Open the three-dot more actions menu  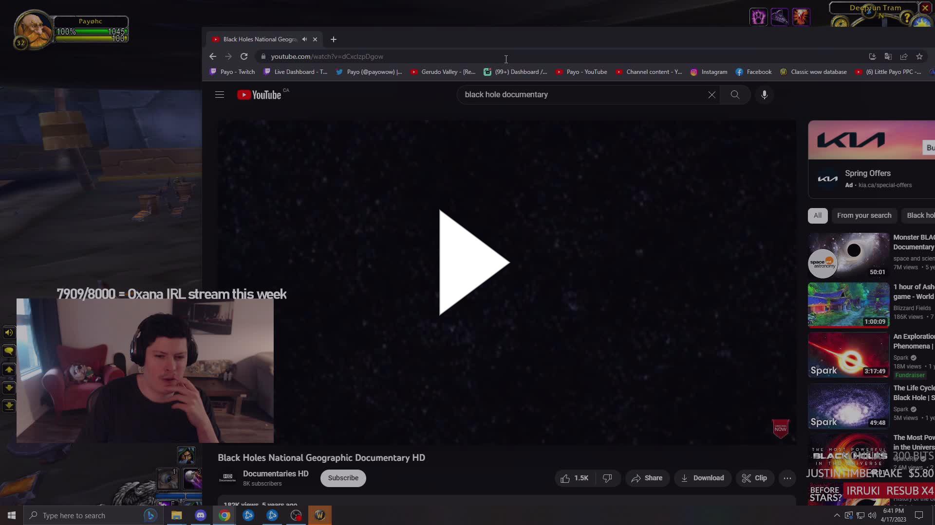tap(787, 478)
